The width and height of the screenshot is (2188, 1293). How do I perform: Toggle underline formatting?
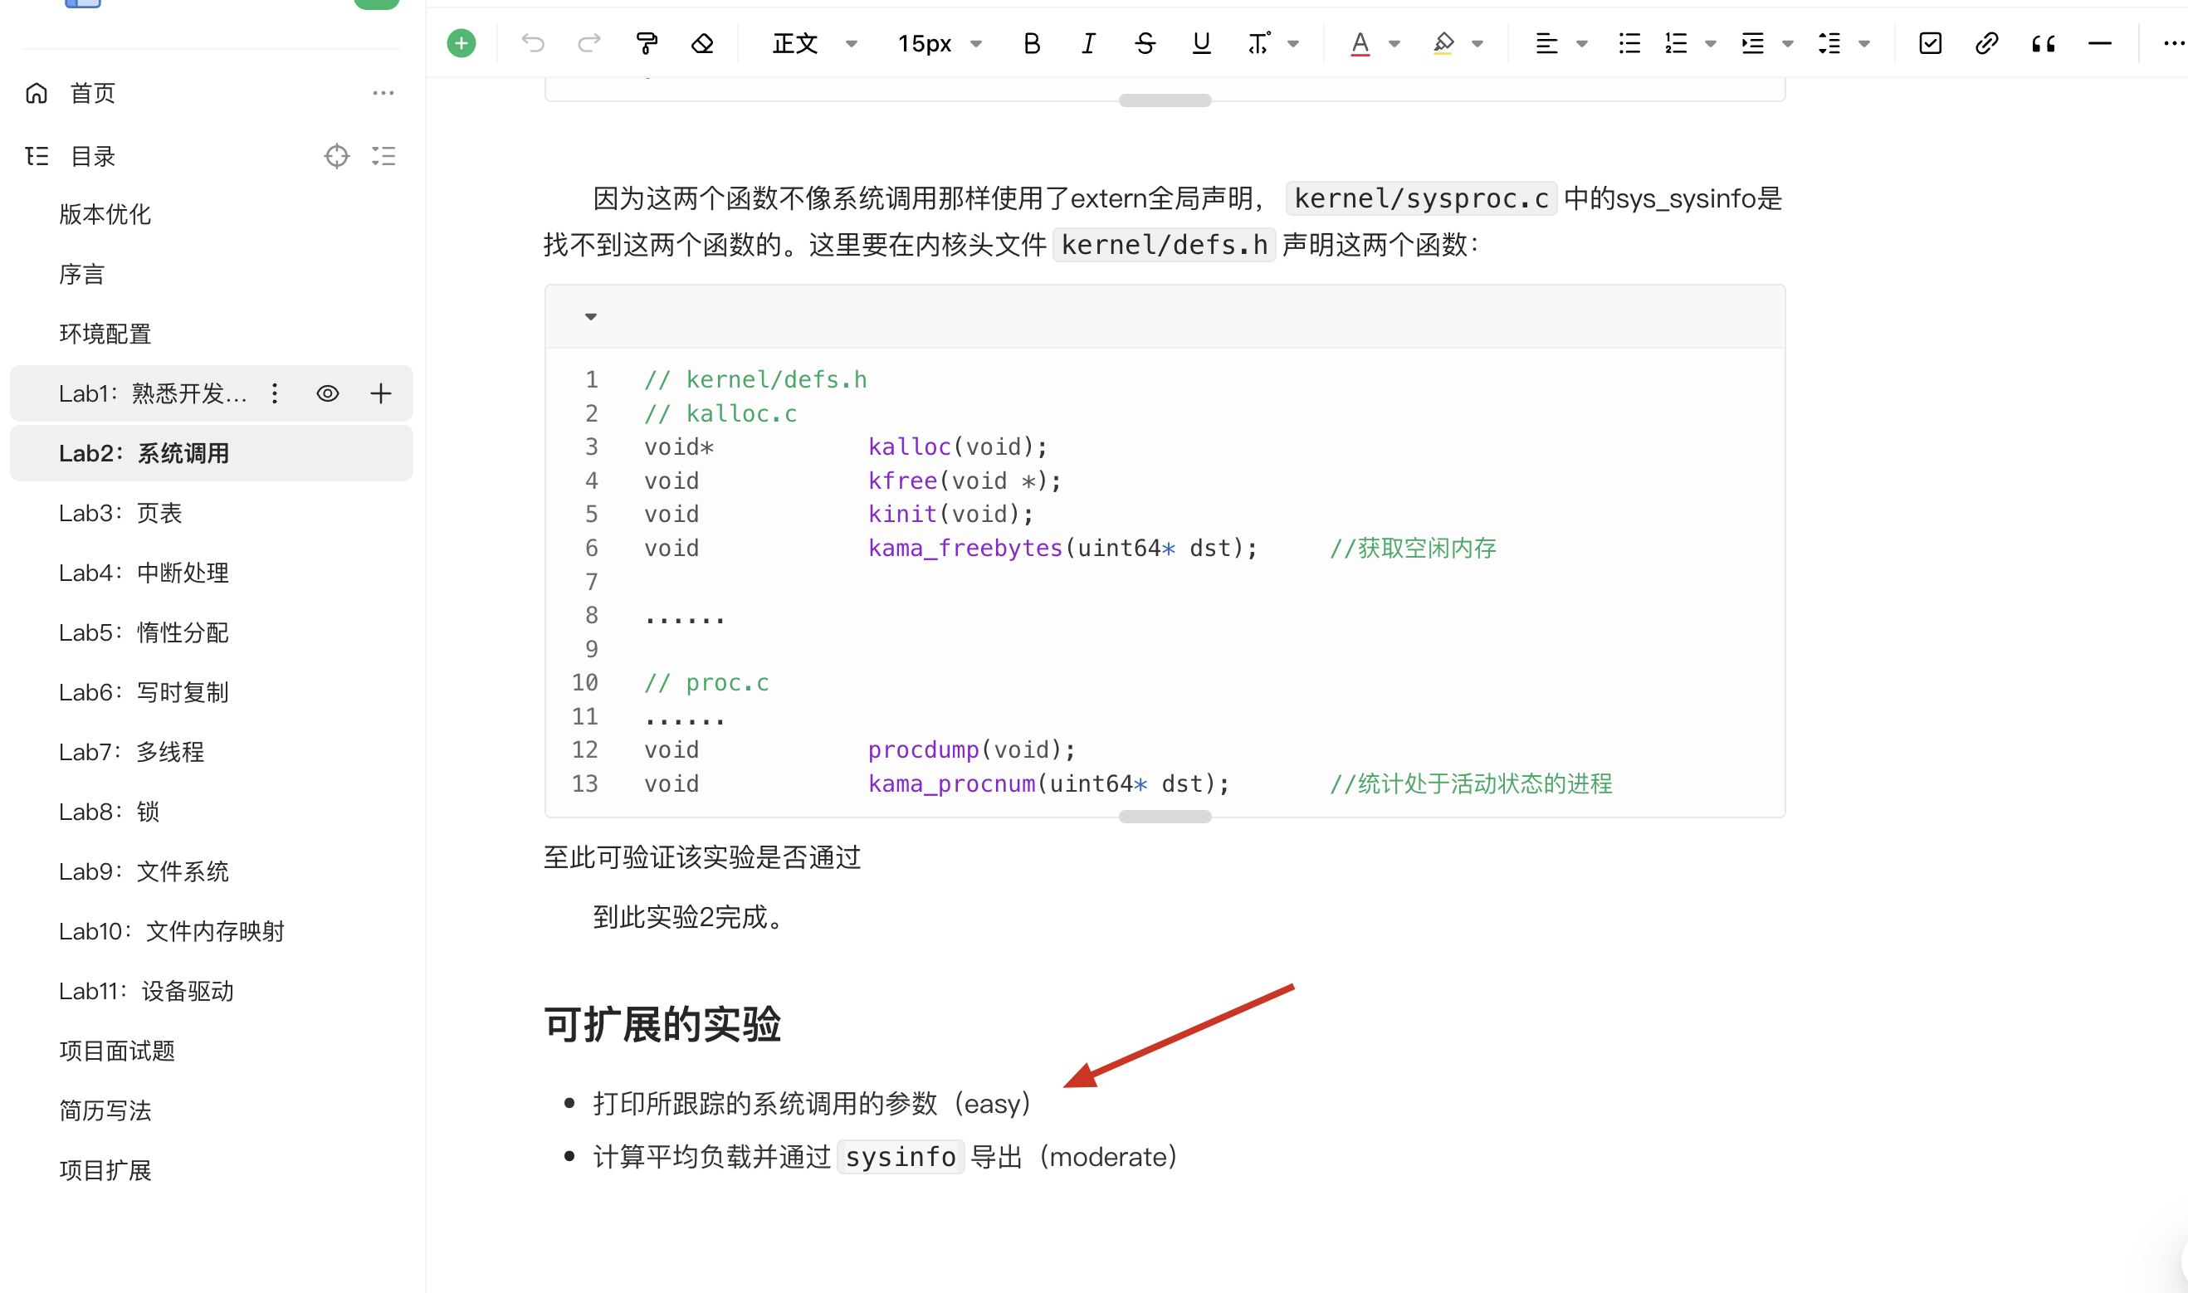1201,43
